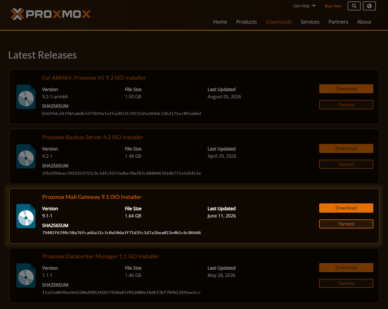This screenshot has height=309, width=388.
Task: Download the Proxmox Datacenter Manager 1.1 ISO
Action: pos(346,268)
